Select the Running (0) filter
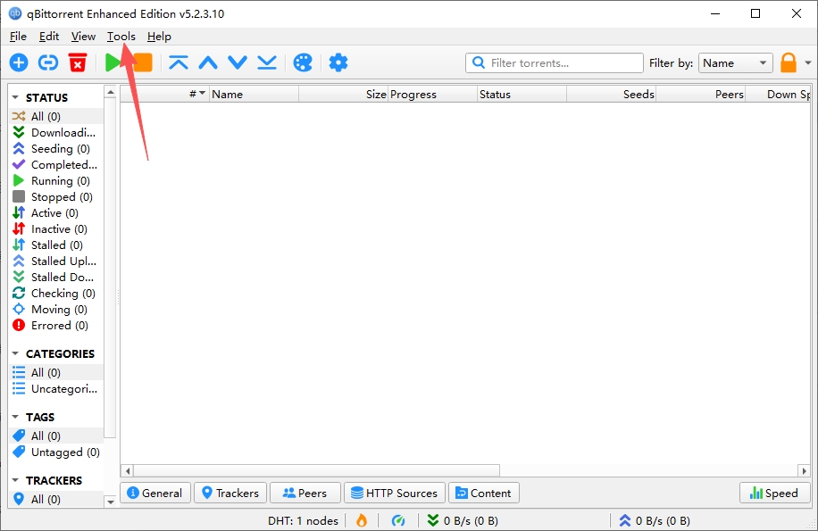This screenshot has width=818, height=531. 56,181
